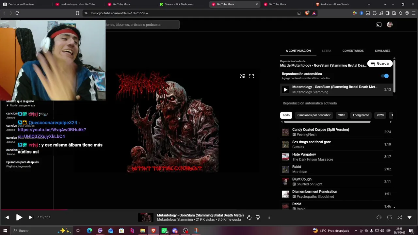Click the YouTube Music search field
418x235 pixels.
142,25
